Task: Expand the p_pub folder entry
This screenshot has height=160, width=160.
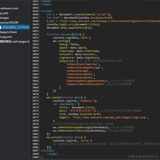Action: 4,13
